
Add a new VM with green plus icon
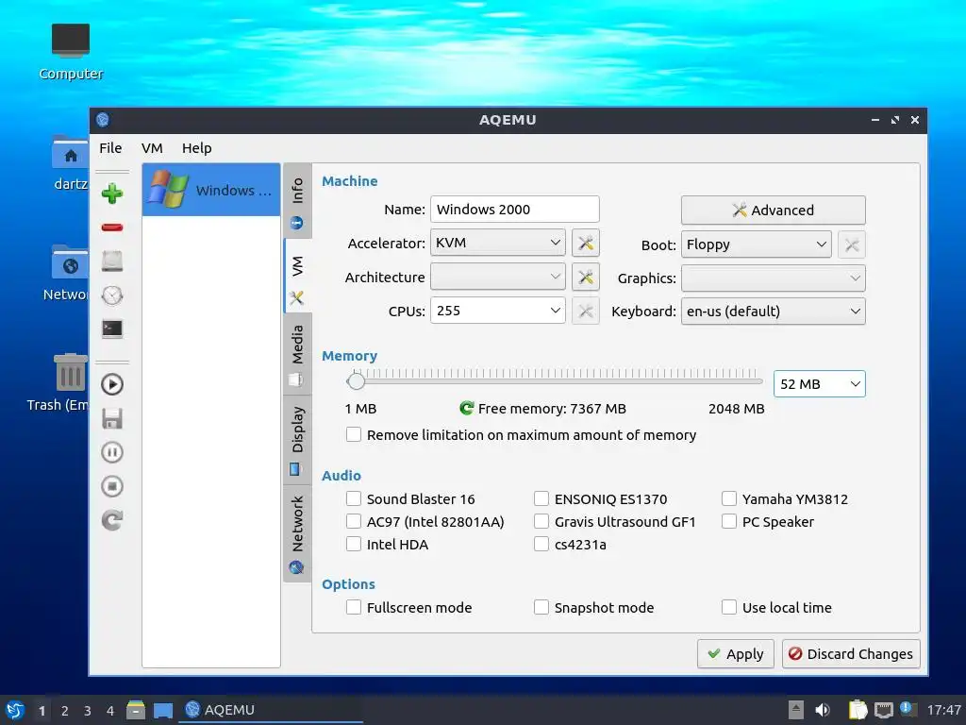(x=112, y=194)
